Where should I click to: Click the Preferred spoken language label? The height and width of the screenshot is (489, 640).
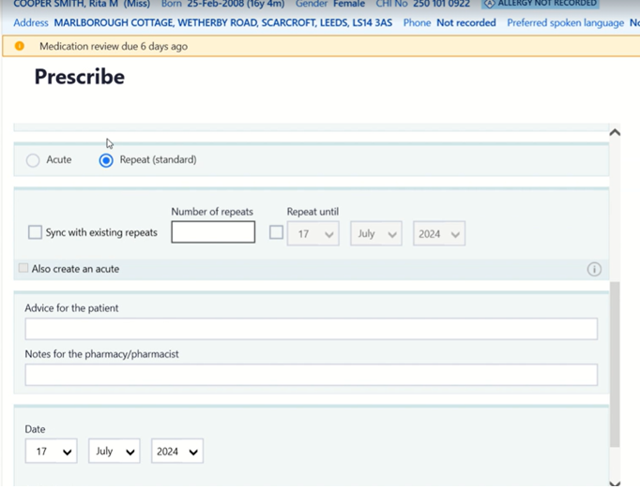[x=565, y=23]
